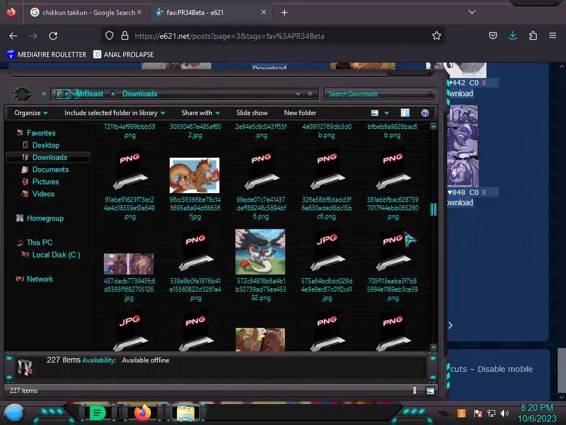Open Explorer help question mark icon
Screen dimensions: 566x425
point(425,113)
